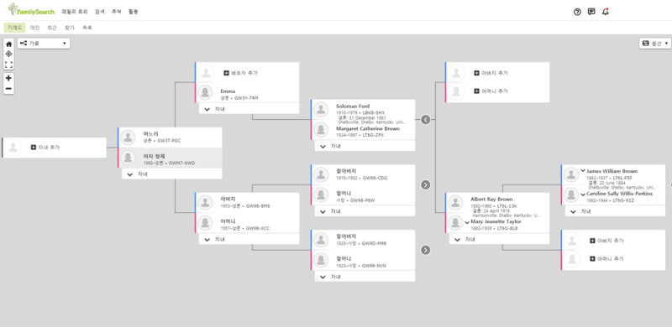Expand ancestors arrow beside 할아버지 GW98-CDG
Viewport: 672px width, 327px height.
[x=425, y=184]
